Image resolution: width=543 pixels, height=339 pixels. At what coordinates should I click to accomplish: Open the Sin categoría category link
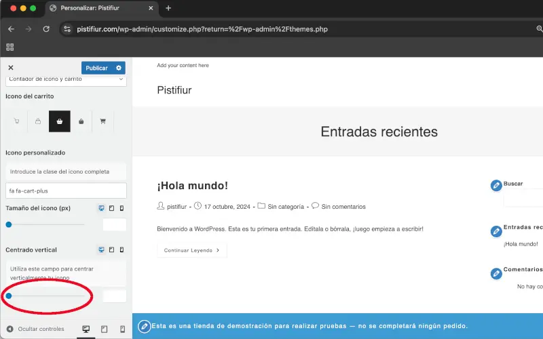(286, 207)
